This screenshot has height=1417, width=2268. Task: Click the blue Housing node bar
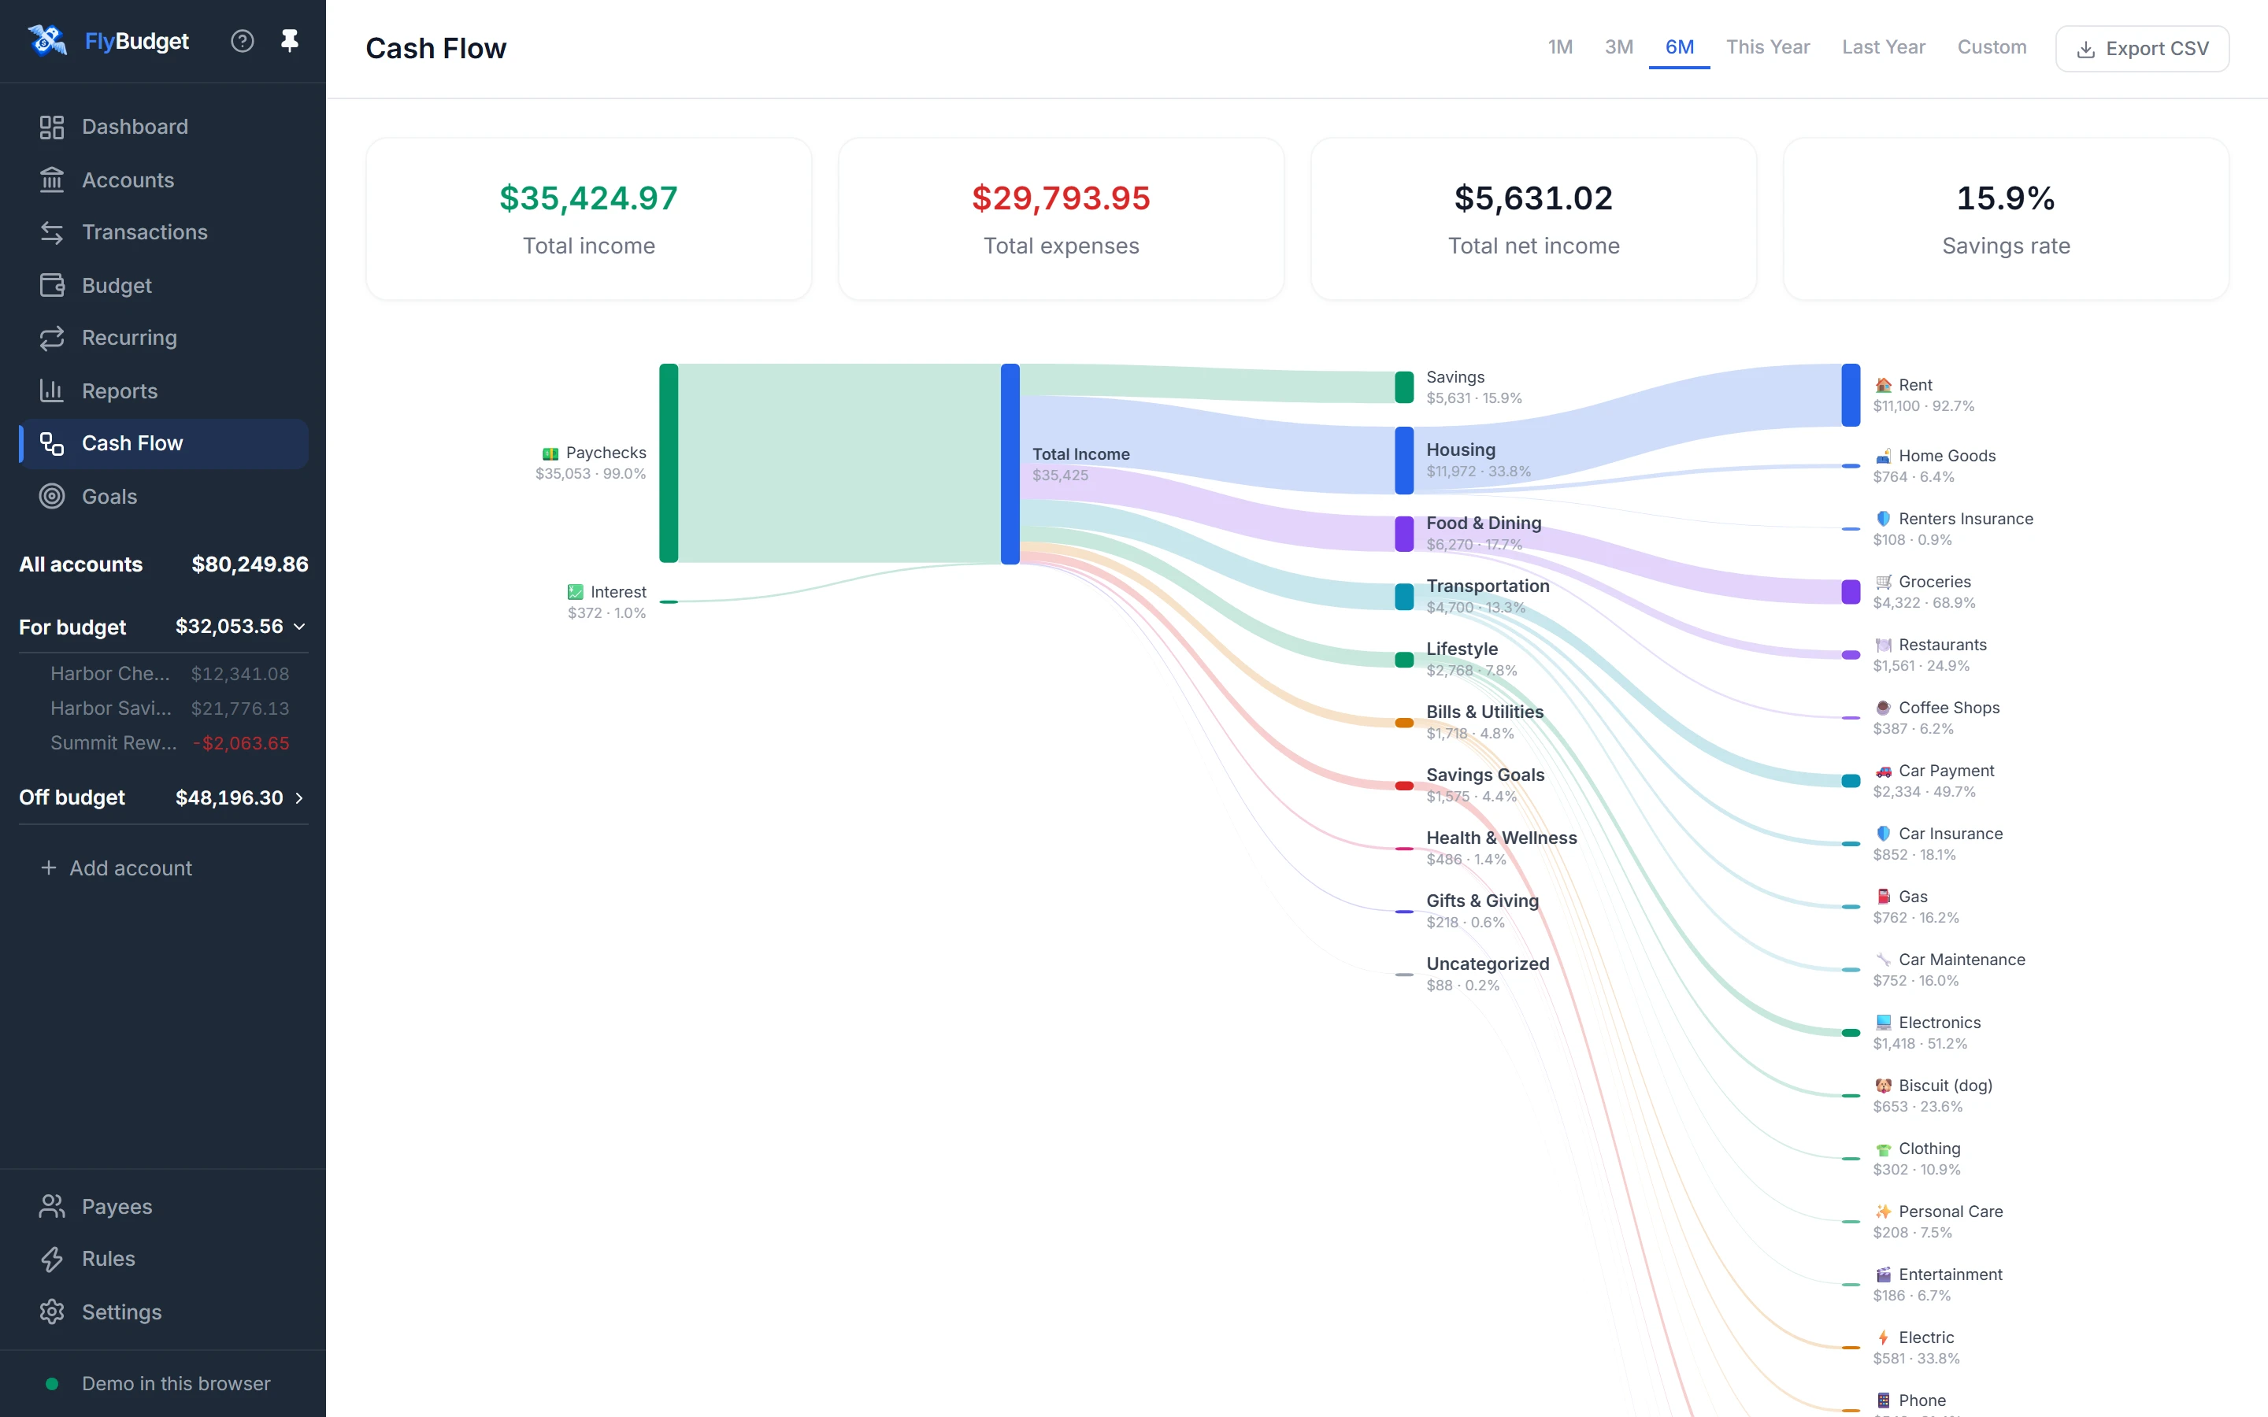(1404, 461)
